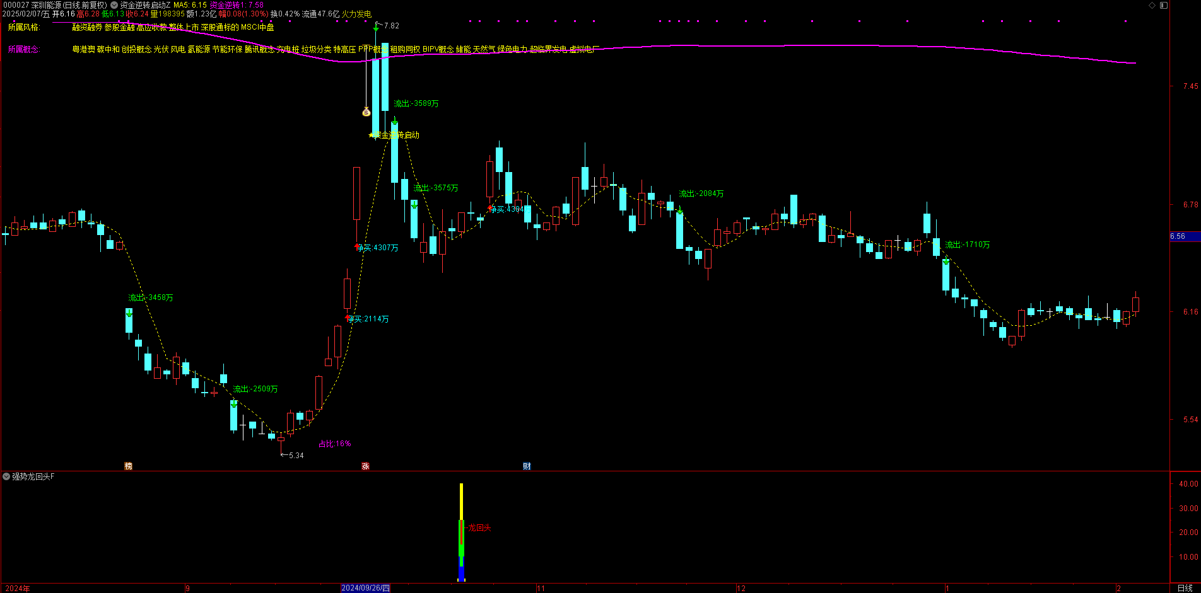Click green arrow at 流出:-2084万
Screen dimensions: 1201x593
tap(680, 210)
